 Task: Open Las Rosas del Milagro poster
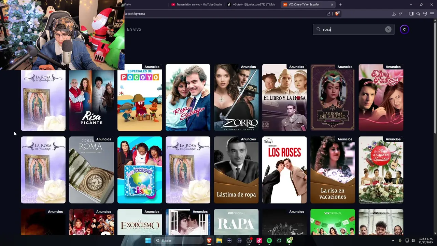click(333, 97)
